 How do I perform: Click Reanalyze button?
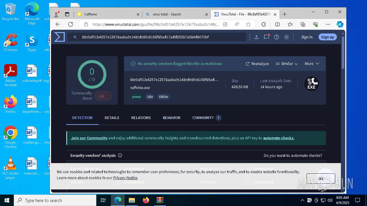tap(257, 64)
